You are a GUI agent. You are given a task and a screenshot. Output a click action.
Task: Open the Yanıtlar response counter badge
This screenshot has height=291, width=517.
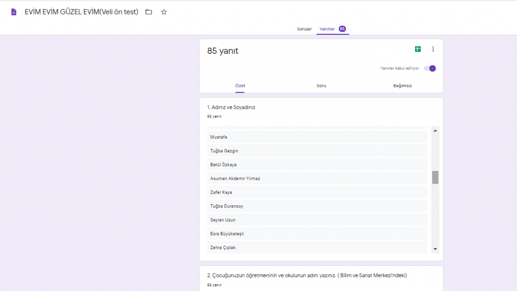tap(342, 29)
